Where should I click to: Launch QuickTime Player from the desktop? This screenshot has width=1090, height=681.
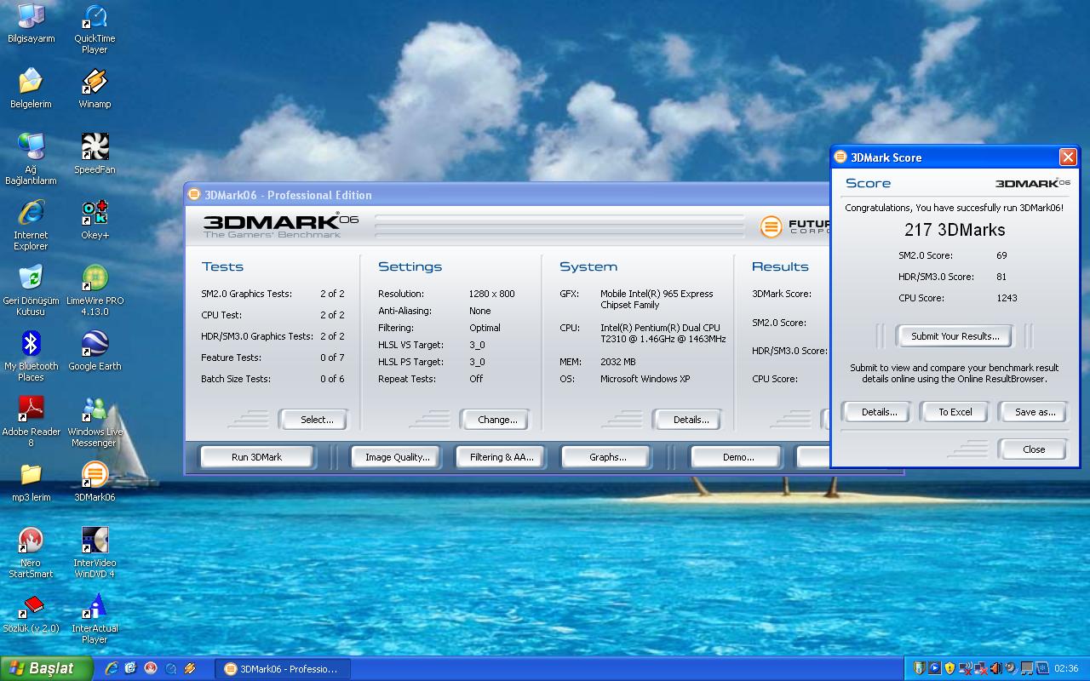tap(95, 30)
